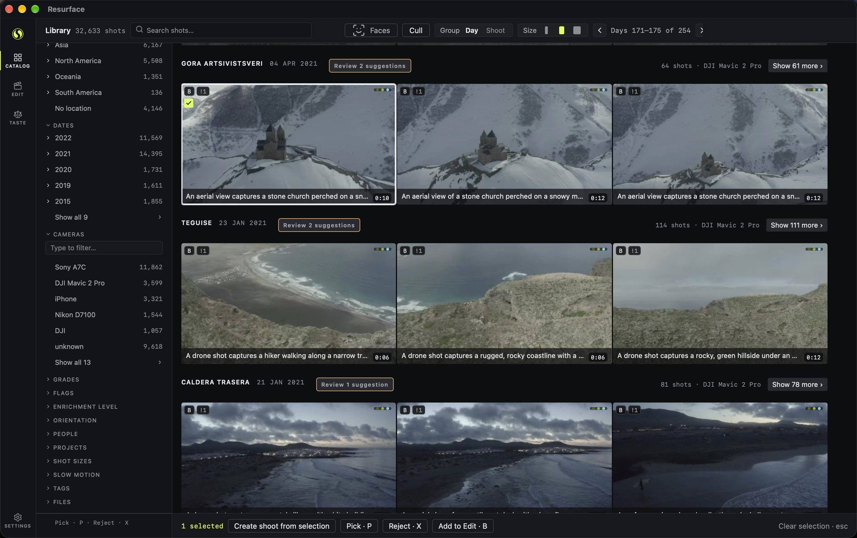This screenshot has height=538, width=857.
Task: Filter by DJI Mavic 2 Pro camera
Action: coord(104,283)
